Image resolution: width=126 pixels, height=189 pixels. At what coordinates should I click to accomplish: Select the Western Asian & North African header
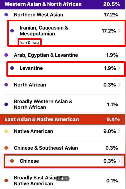[63, 4]
